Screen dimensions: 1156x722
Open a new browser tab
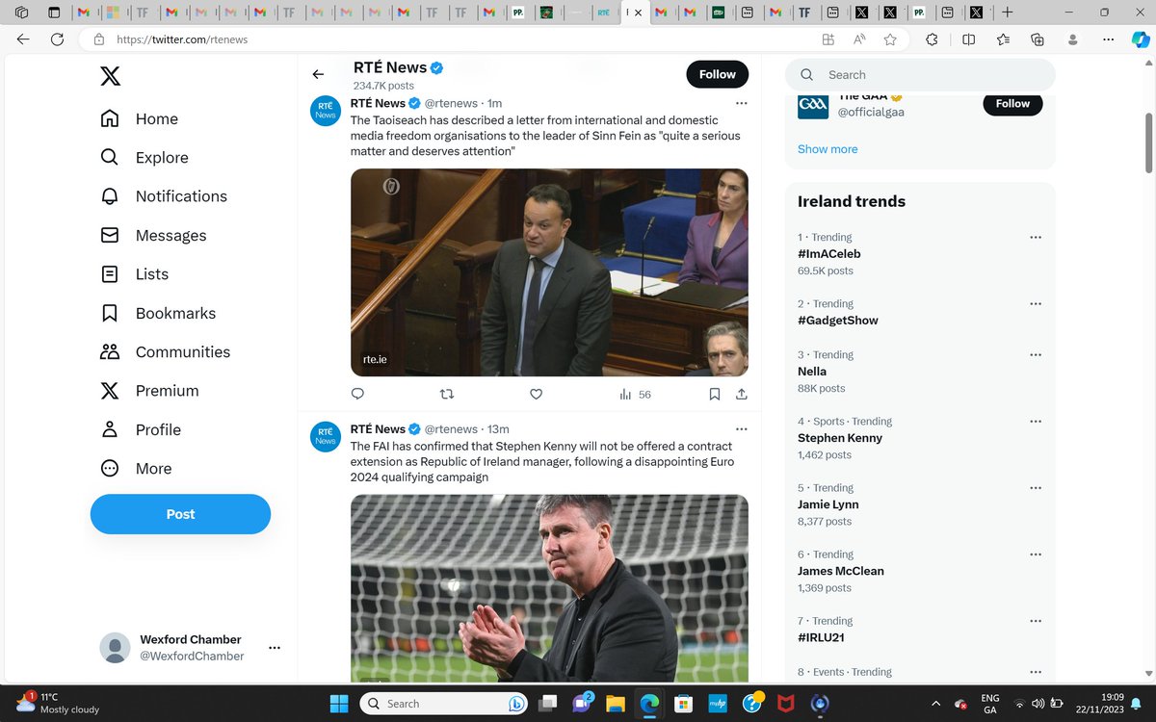click(1007, 13)
